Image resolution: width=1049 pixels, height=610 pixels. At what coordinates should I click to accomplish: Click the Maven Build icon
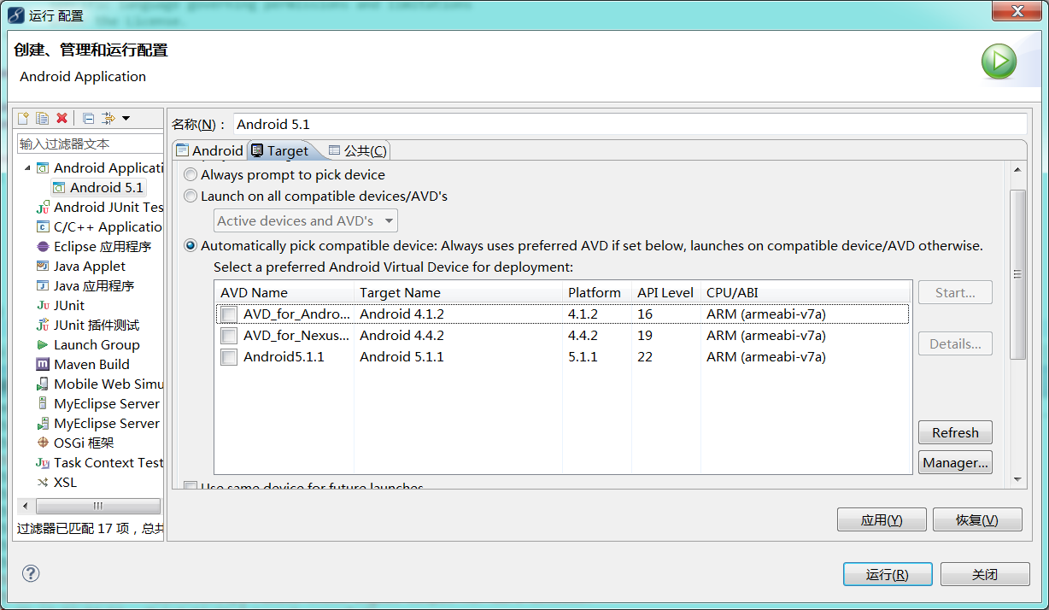pyautogui.click(x=43, y=365)
